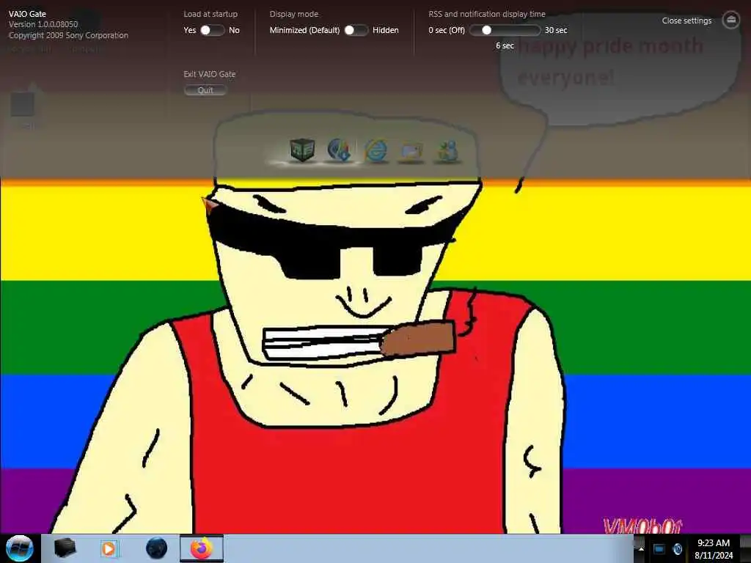Click the "0 sec (Off)" slider label
This screenshot has width=751, height=563.
447,30
